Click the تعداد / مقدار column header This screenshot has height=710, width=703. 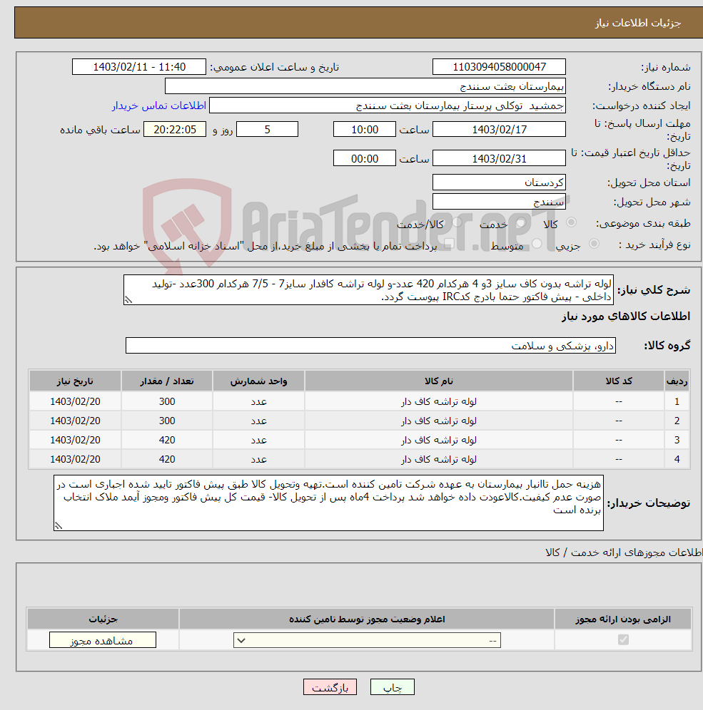tap(167, 381)
